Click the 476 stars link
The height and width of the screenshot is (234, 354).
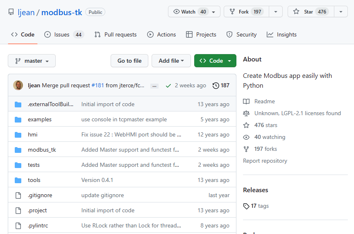point(260,125)
